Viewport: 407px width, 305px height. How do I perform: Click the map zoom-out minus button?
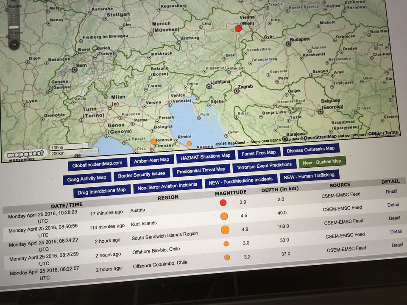click(14, 44)
